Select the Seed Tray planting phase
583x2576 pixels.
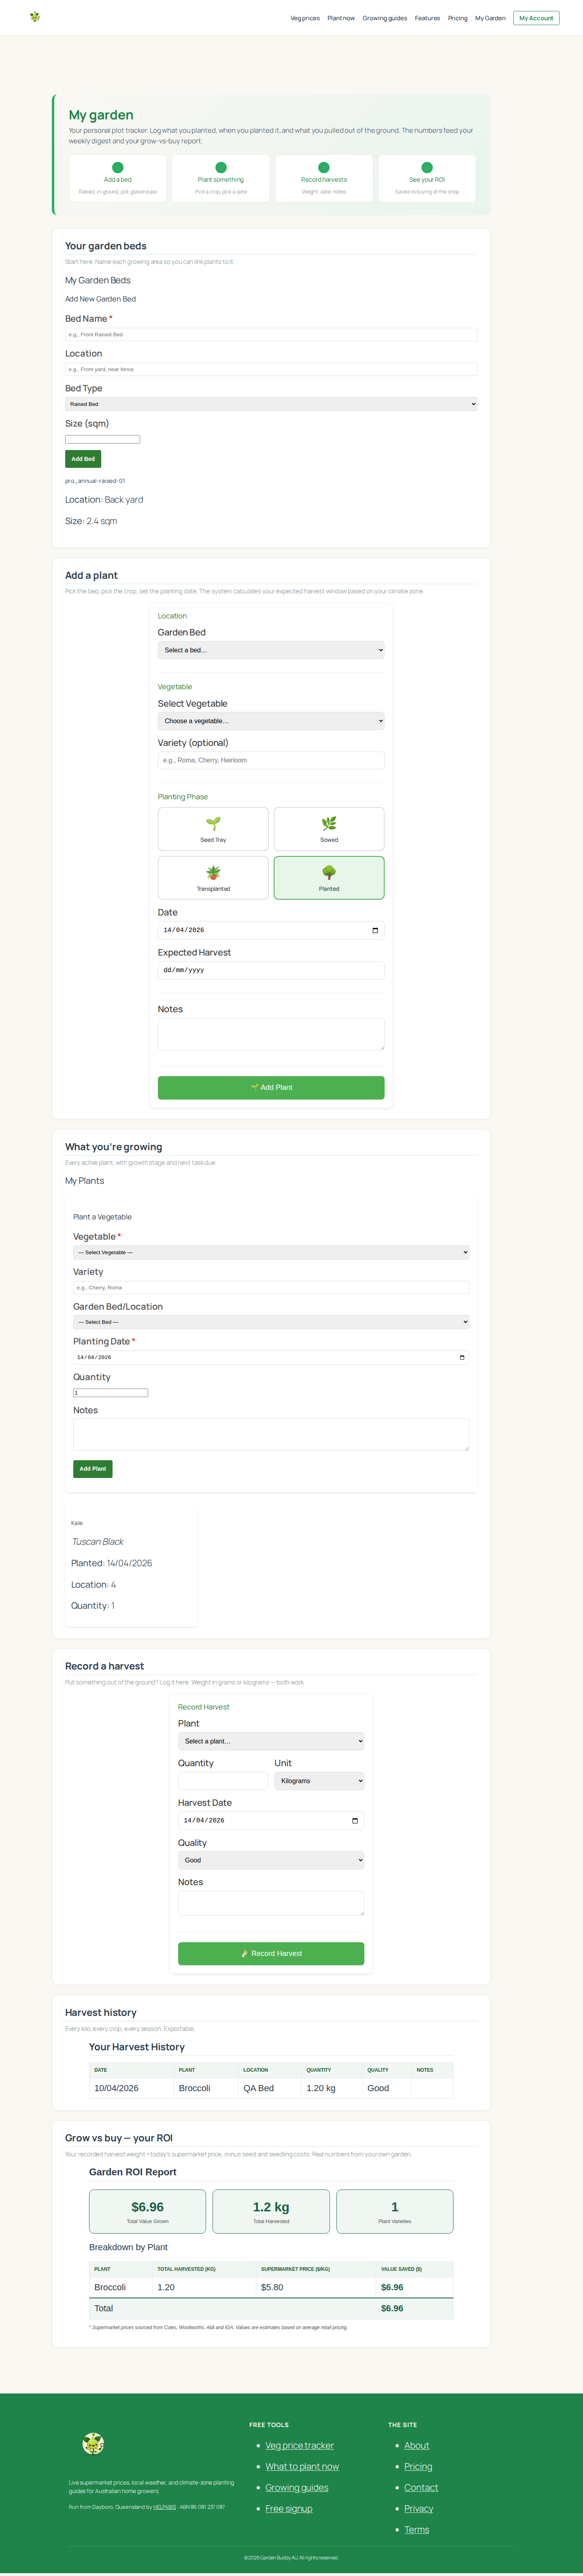213,829
